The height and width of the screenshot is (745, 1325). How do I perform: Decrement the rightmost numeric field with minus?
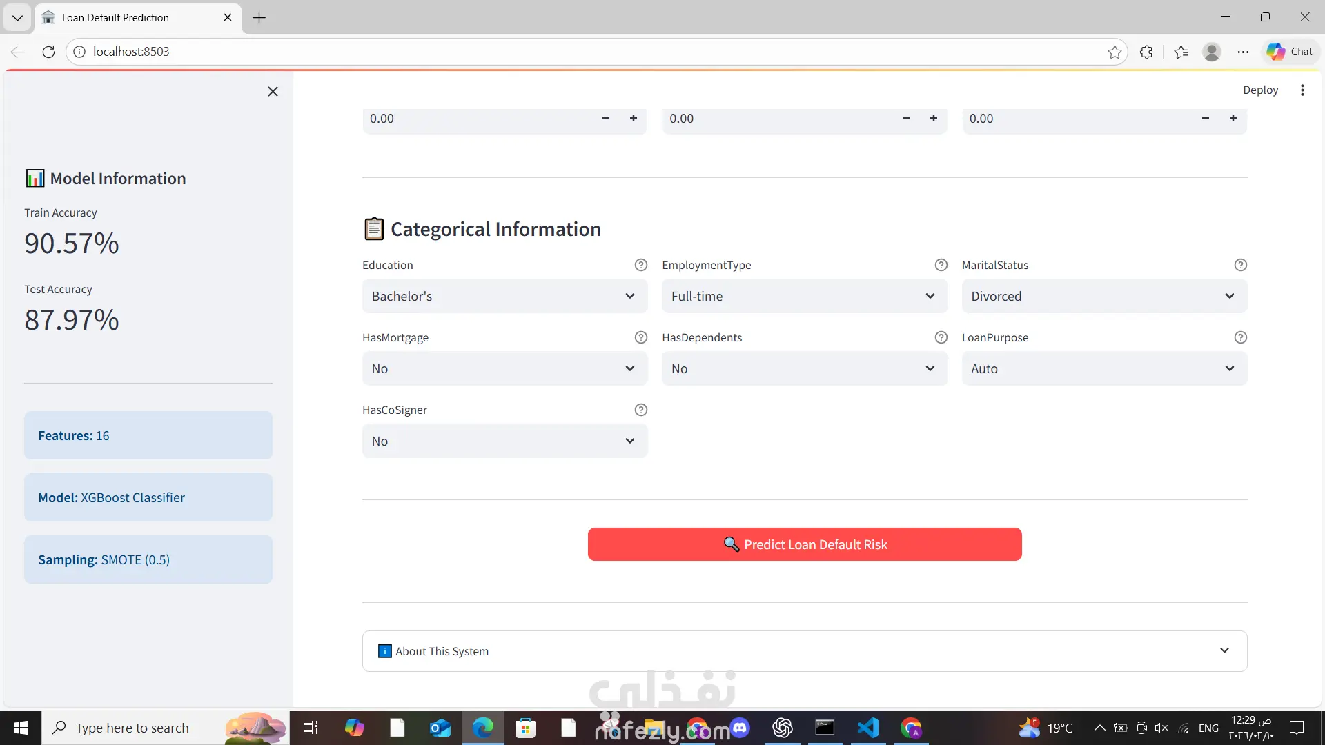click(1205, 119)
